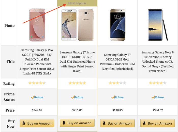The image size is (178, 132).
Task: Open the pink Galaxy J7 Pro photo
Action: click(37, 25)
